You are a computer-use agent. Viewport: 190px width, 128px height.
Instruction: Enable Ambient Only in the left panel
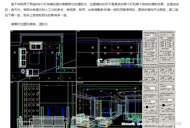point(145,60)
